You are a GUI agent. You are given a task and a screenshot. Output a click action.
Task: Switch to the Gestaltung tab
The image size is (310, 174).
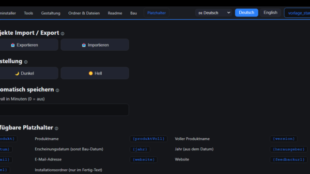coord(50,13)
